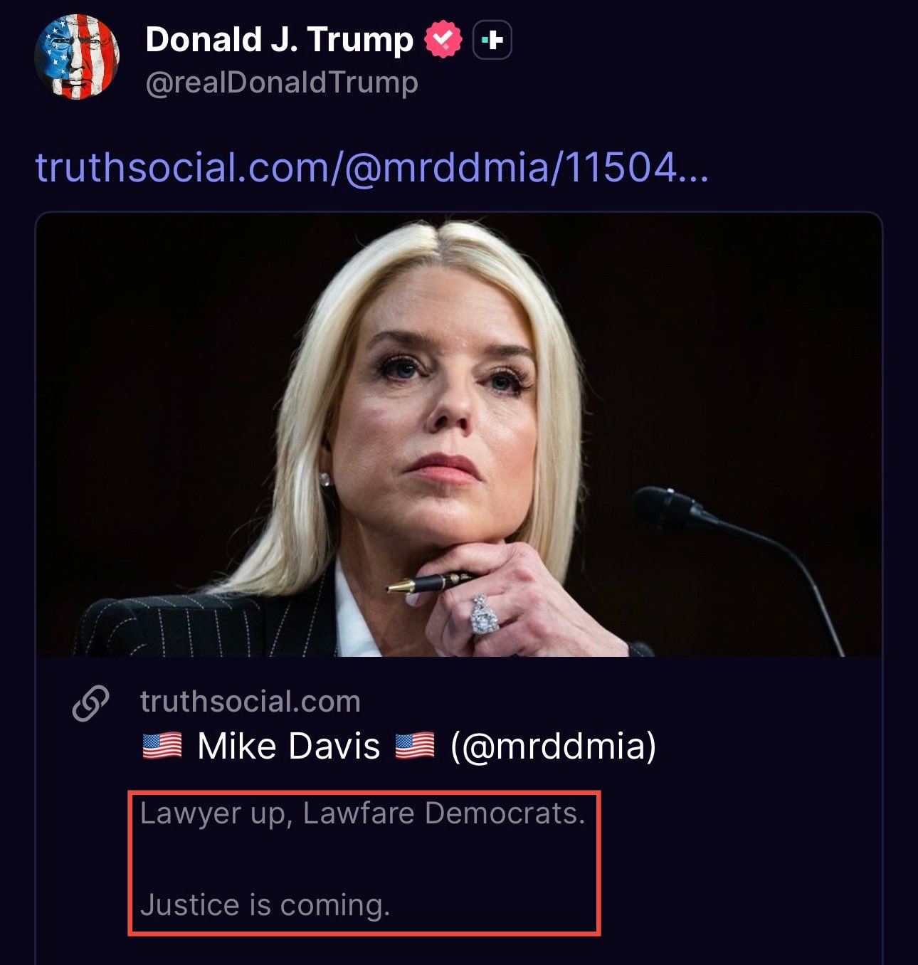Screen dimensions: 918x965
Task: Follow the truthsocial.com/@mrddmia link
Action: click(371, 167)
